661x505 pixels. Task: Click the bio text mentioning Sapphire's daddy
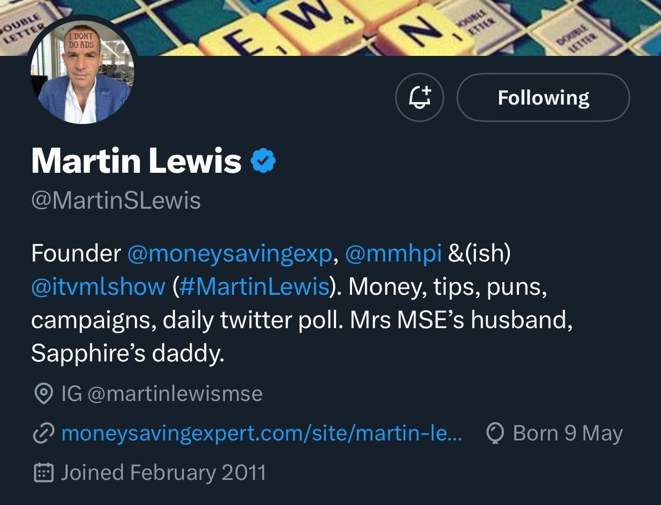click(x=128, y=353)
